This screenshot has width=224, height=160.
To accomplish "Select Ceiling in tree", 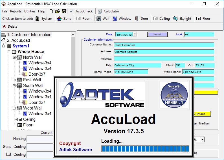I will pyautogui.click(x=29, y=119).
